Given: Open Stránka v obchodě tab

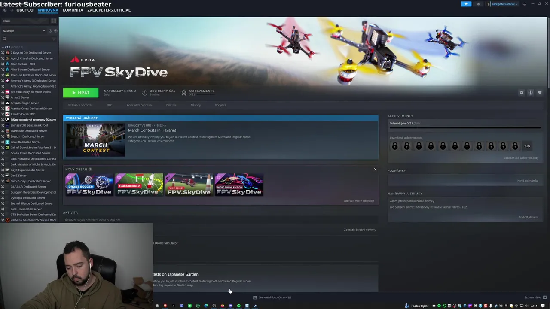Looking at the screenshot, I should [80, 105].
